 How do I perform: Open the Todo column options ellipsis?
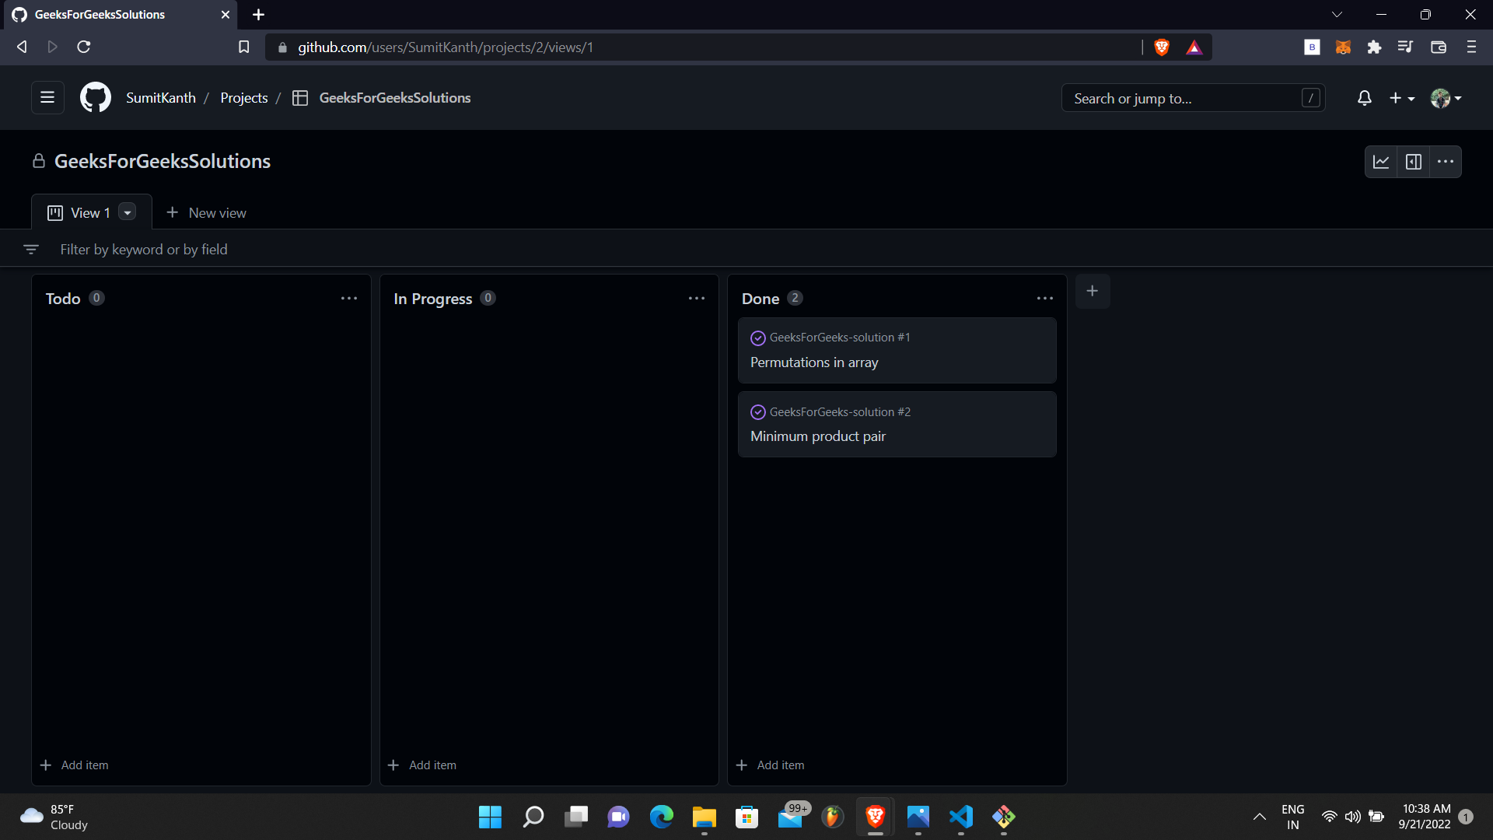click(x=349, y=298)
